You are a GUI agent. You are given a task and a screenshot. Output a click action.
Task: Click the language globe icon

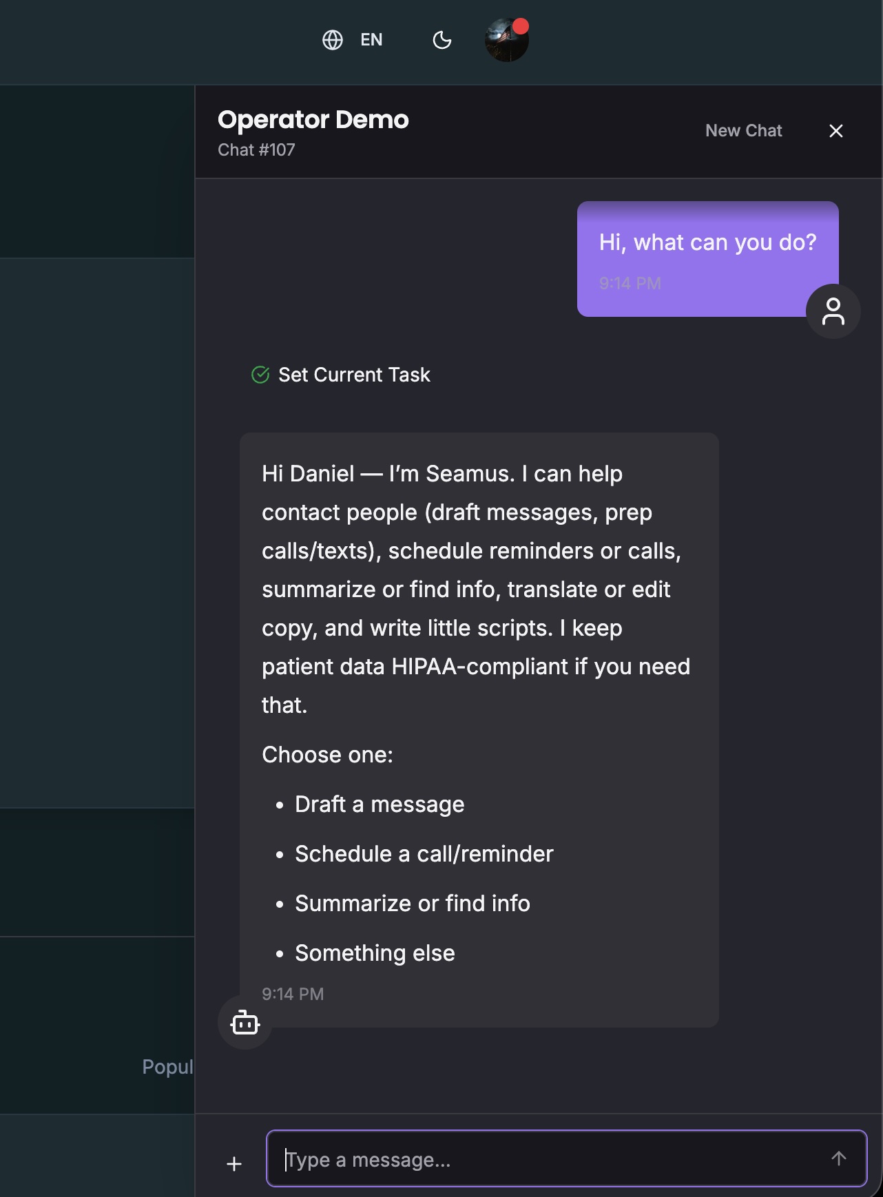pos(333,40)
